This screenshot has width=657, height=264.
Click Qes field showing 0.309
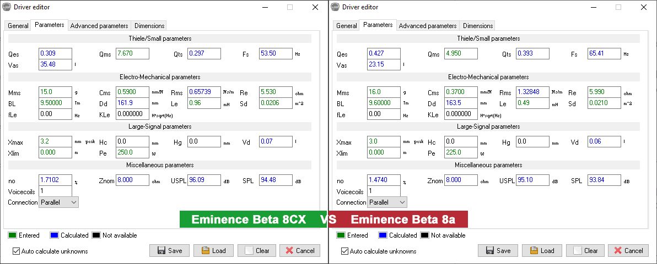point(55,53)
